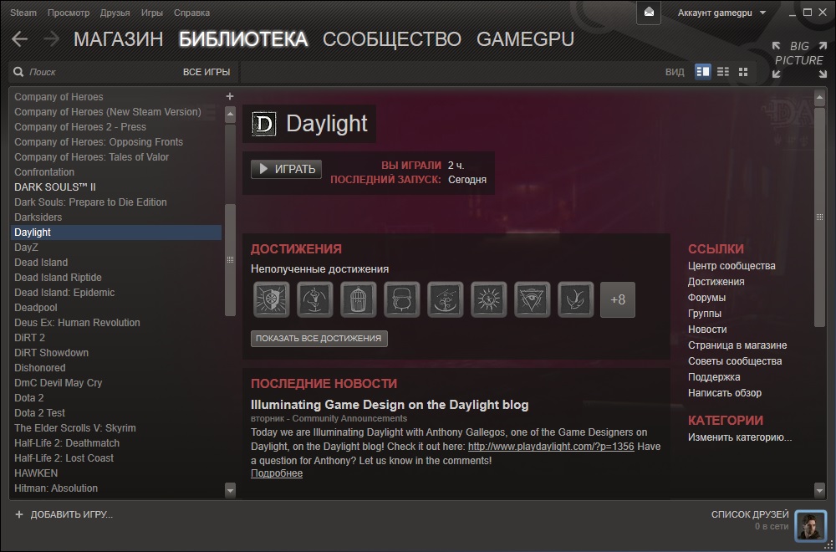Click plus icon next to Add Game
This screenshot has height=552, width=836.
[19, 514]
